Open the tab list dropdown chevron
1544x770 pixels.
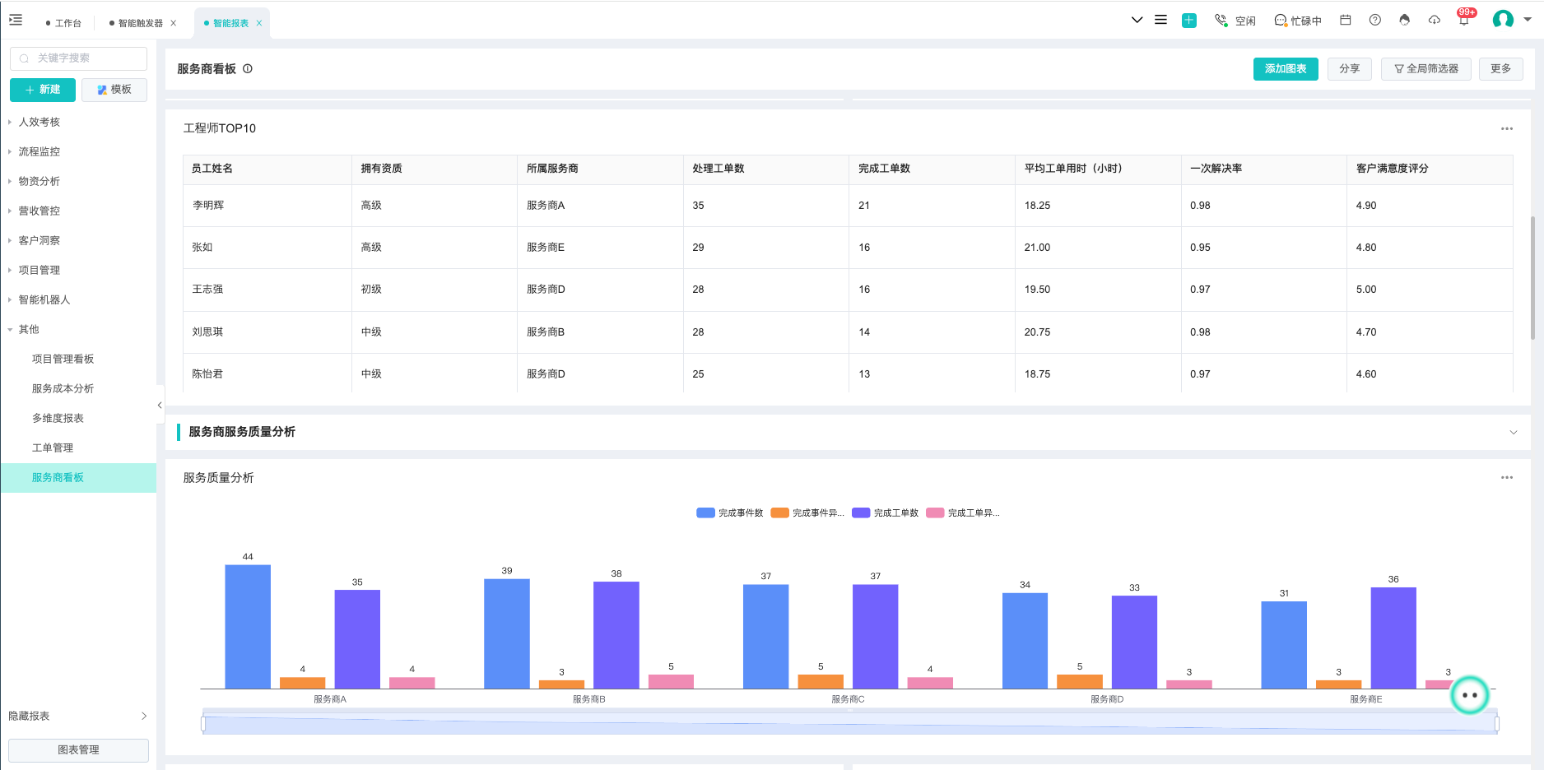point(1137,20)
